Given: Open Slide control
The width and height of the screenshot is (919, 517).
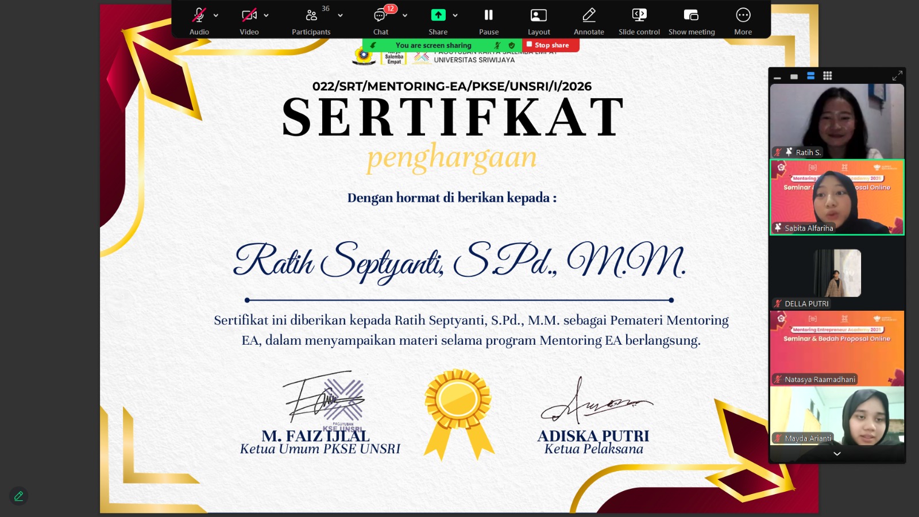Looking at the screenshot, I should 639,20.
